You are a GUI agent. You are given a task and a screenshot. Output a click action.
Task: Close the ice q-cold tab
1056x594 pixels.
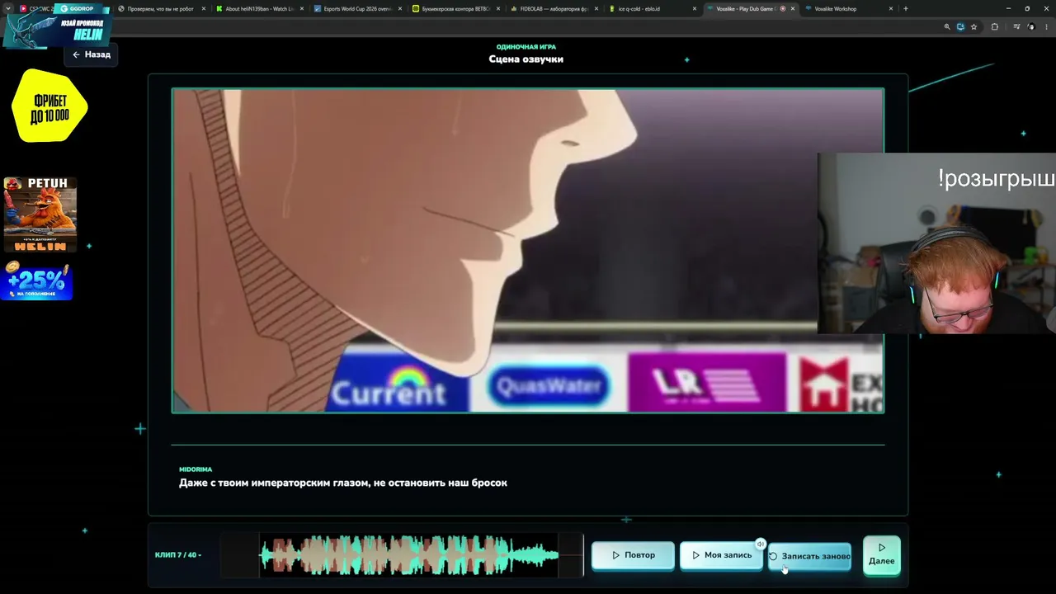point(695,9)
